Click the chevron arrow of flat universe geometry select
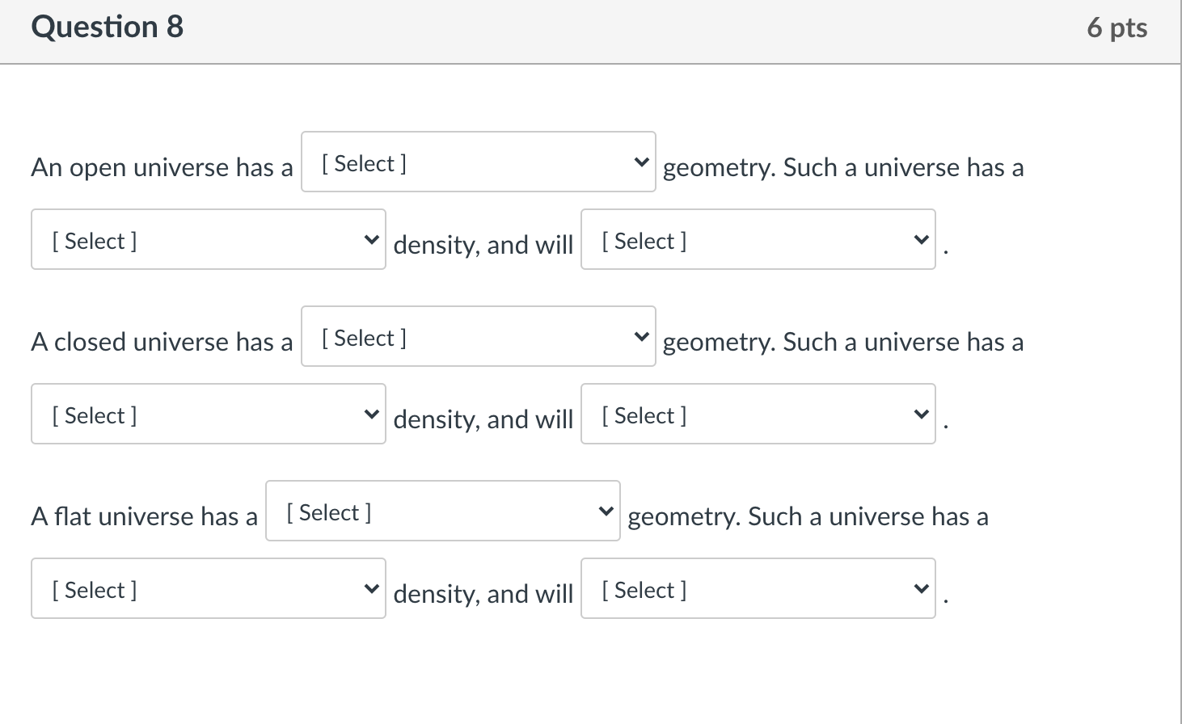 click(x=606, y=511)
